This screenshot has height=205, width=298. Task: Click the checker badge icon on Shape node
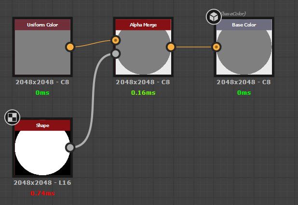13,117
